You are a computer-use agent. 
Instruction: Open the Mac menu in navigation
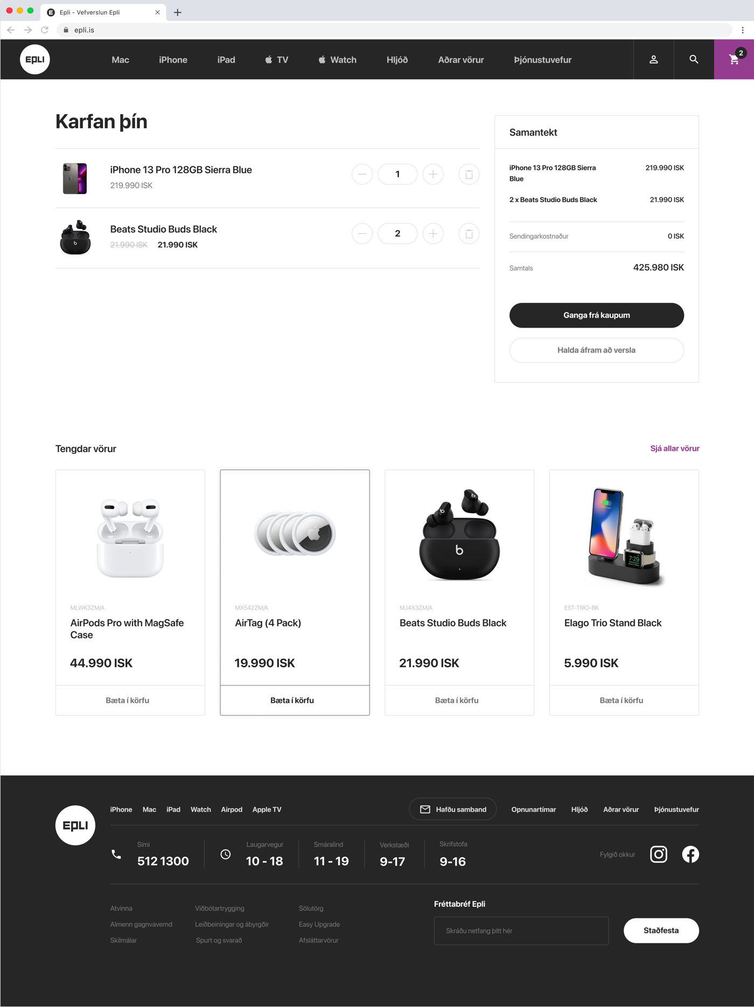point(120,60)
